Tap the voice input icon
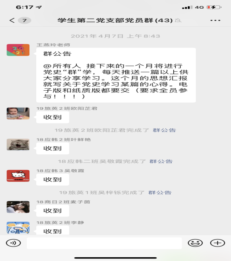The image size is (231, 261). (13, 243)
